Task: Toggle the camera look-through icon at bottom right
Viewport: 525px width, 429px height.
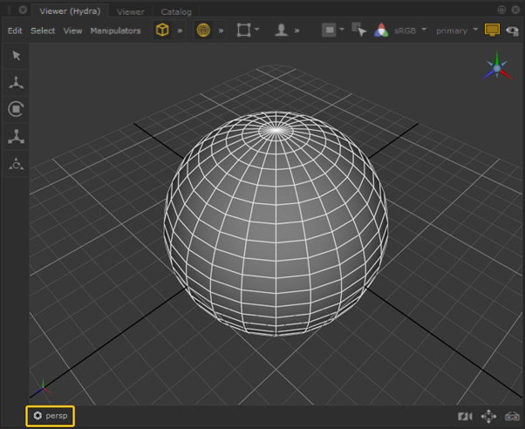Action: [x=466, y=417]
